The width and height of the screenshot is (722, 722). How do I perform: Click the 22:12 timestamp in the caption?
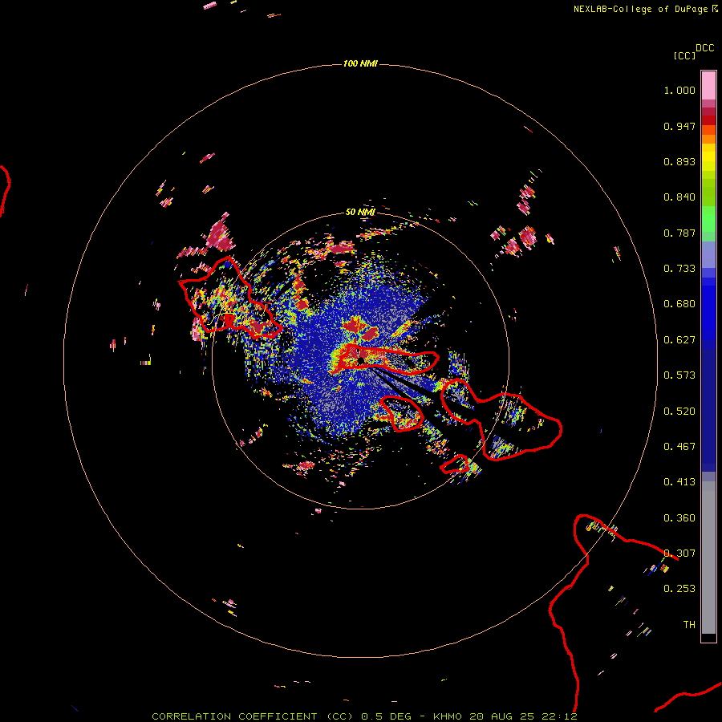[559, 716]
